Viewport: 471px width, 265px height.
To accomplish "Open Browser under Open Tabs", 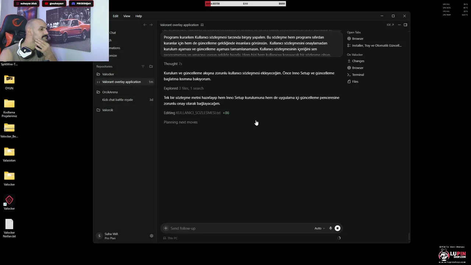I will (358, 39).
